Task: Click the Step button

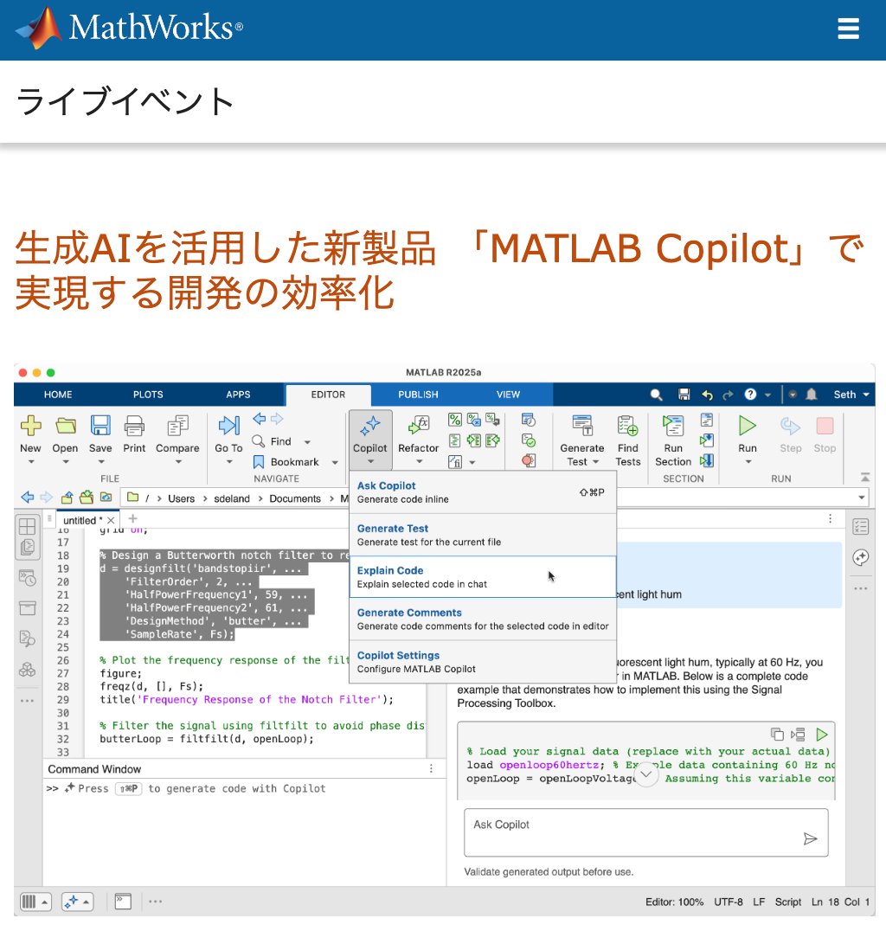Action: point(791,434)
